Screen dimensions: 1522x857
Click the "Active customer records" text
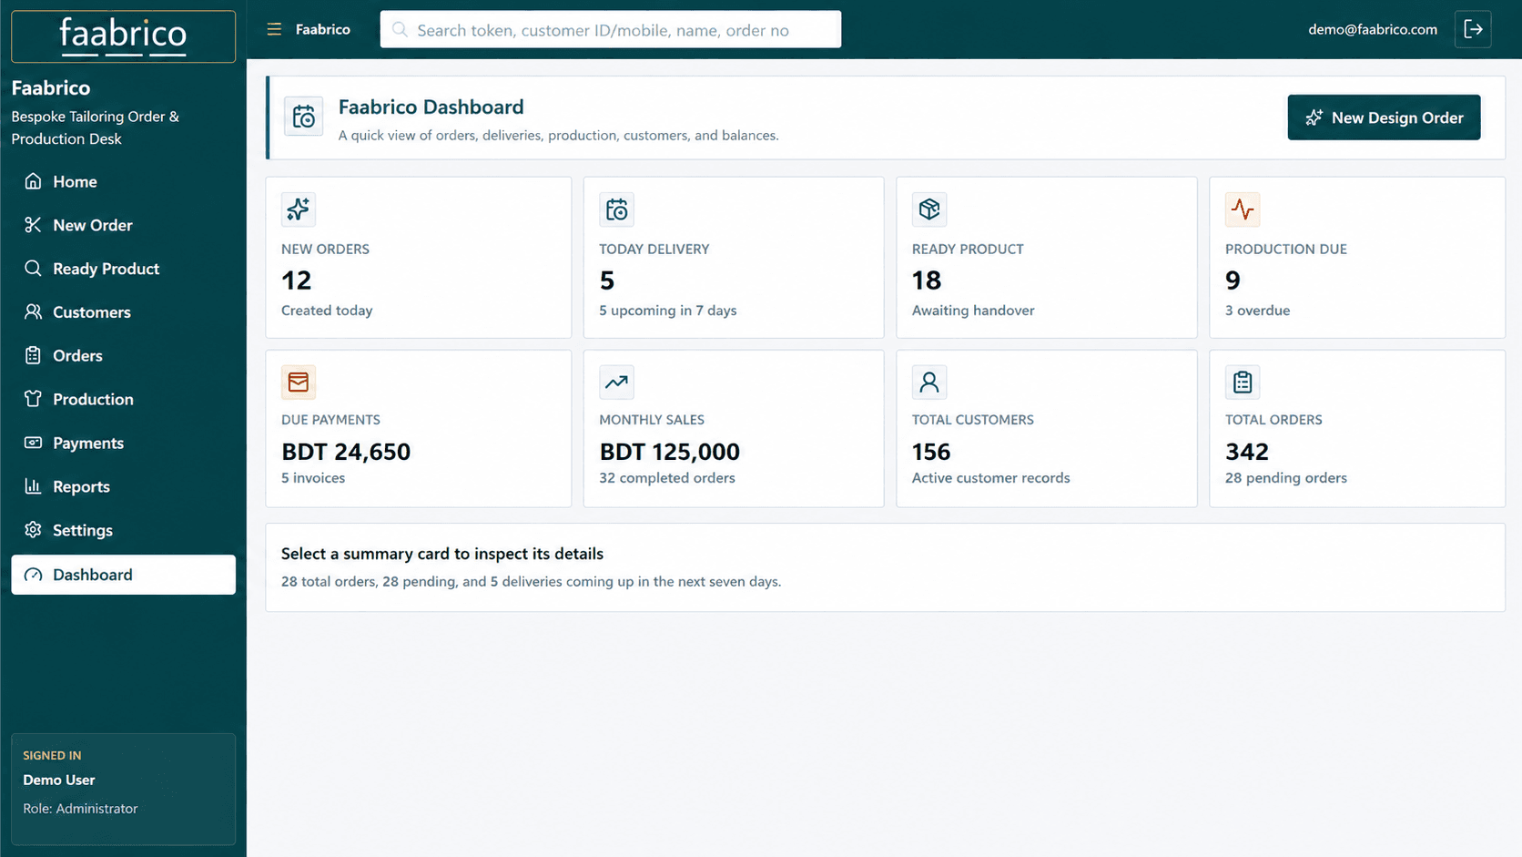tap(991, 478)
